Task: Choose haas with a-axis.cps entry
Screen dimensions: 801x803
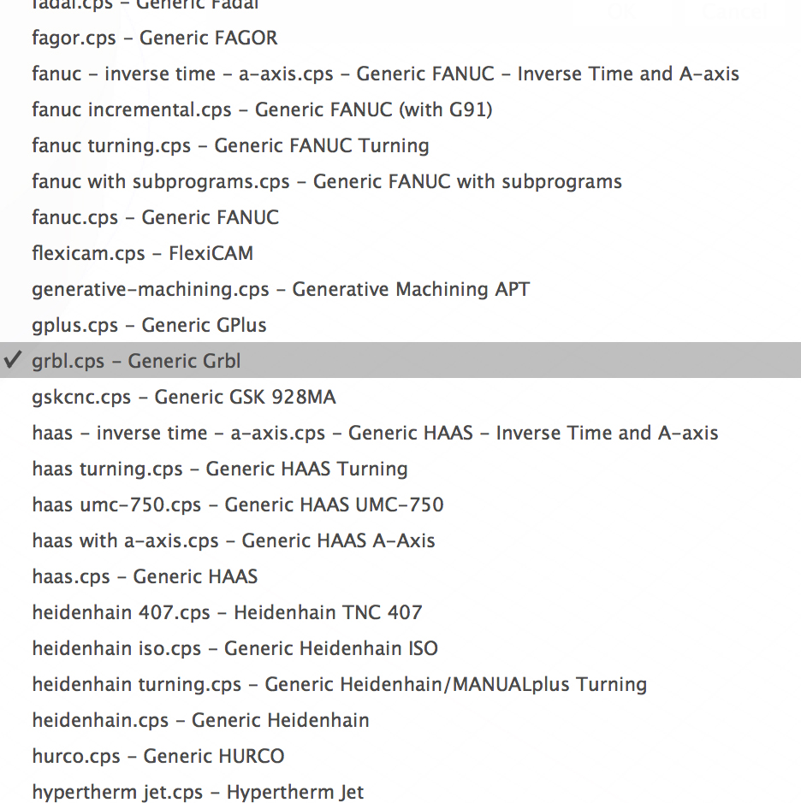Action: pos(234,540)
